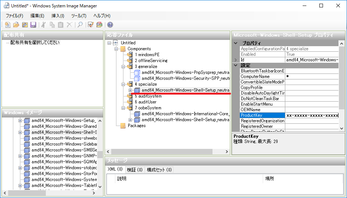Collapse the Components node
Viewport: 347px width, 198px height.
point(116,49)
